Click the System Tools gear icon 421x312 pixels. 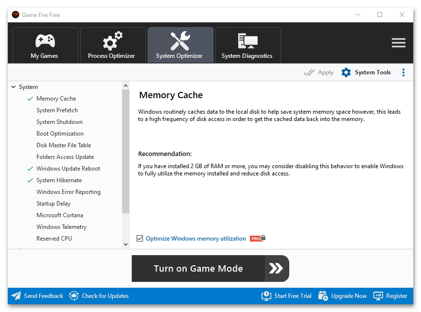click(x=346, y=72)
